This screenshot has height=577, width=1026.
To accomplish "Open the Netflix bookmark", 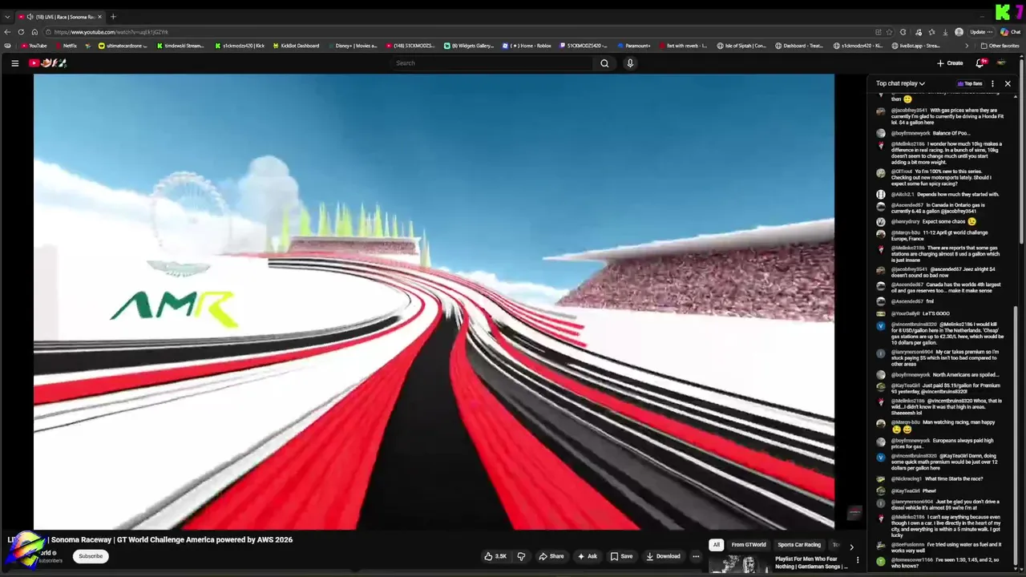I will coord(66,46).
